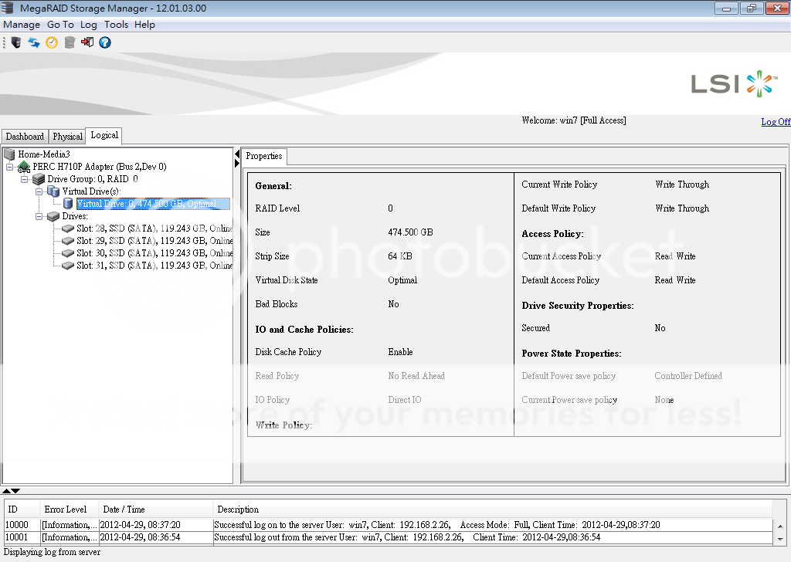
Task: Switch to the Dashboard tab
Action: [x=25, y=137]
